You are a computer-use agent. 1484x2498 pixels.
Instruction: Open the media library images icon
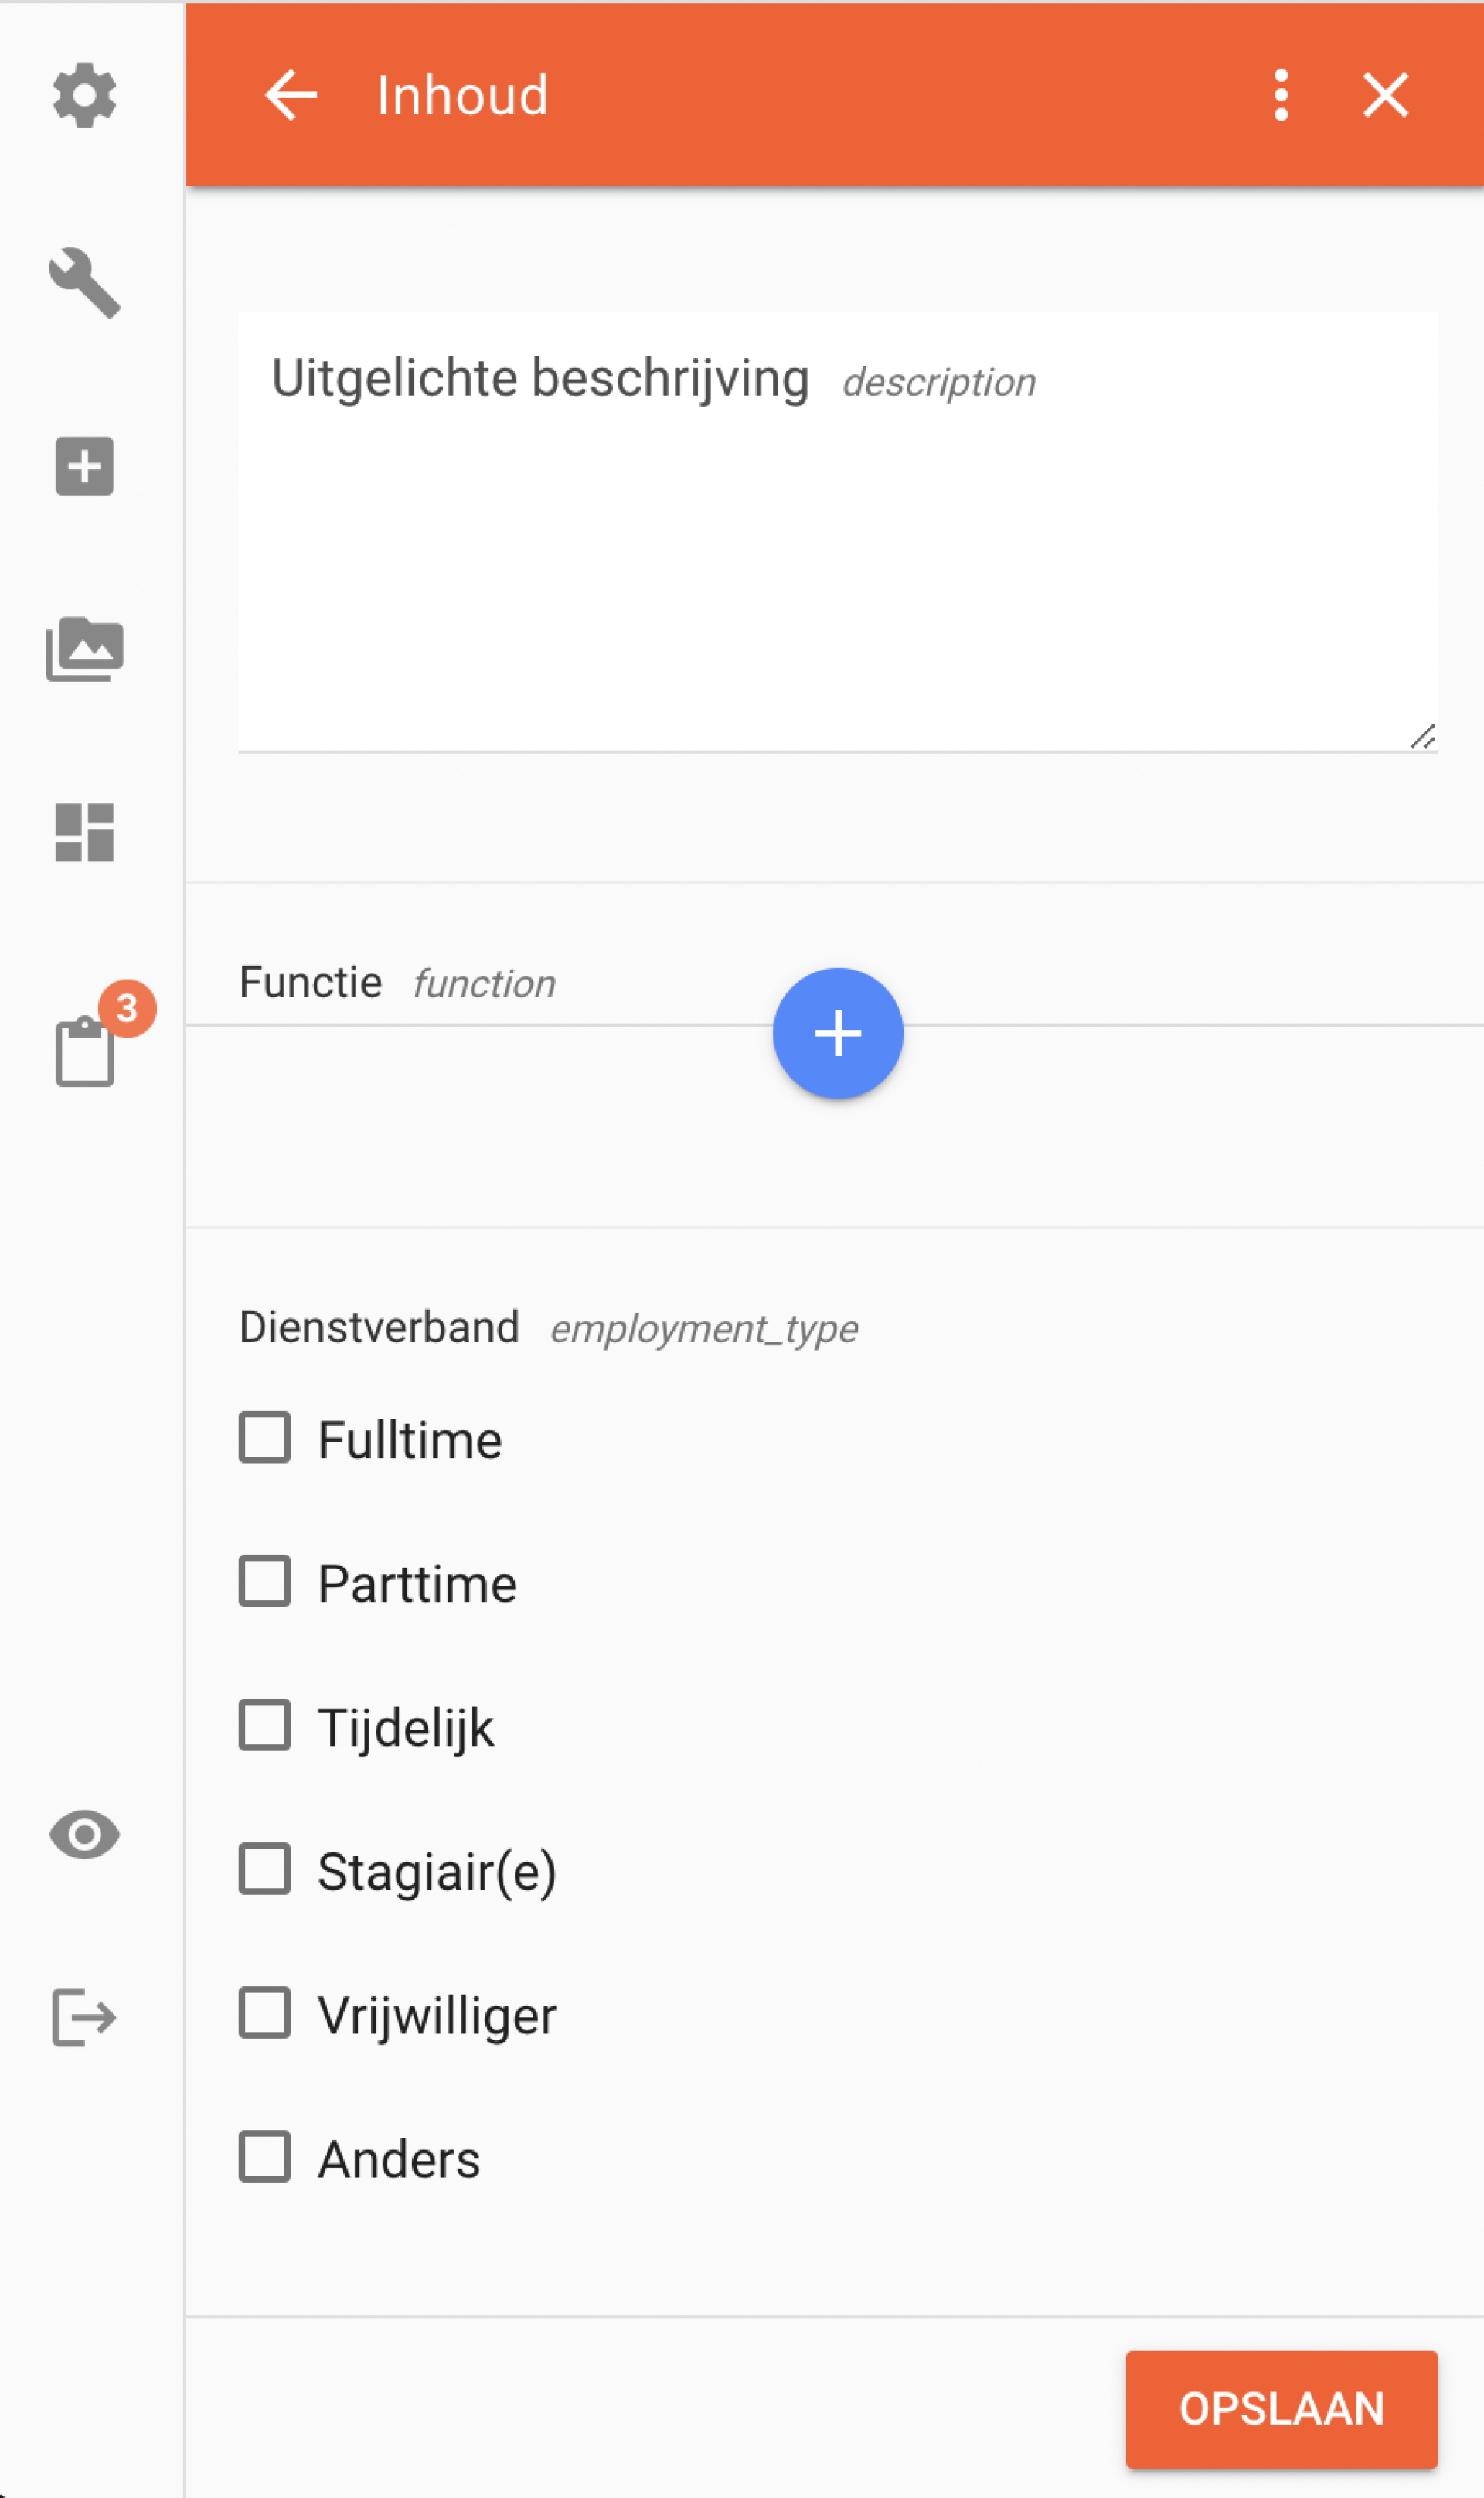[x=84, y=649]
